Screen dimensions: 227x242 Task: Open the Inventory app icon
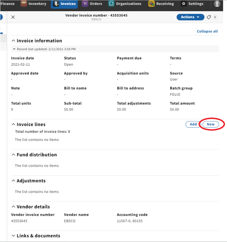coord(24,4)
